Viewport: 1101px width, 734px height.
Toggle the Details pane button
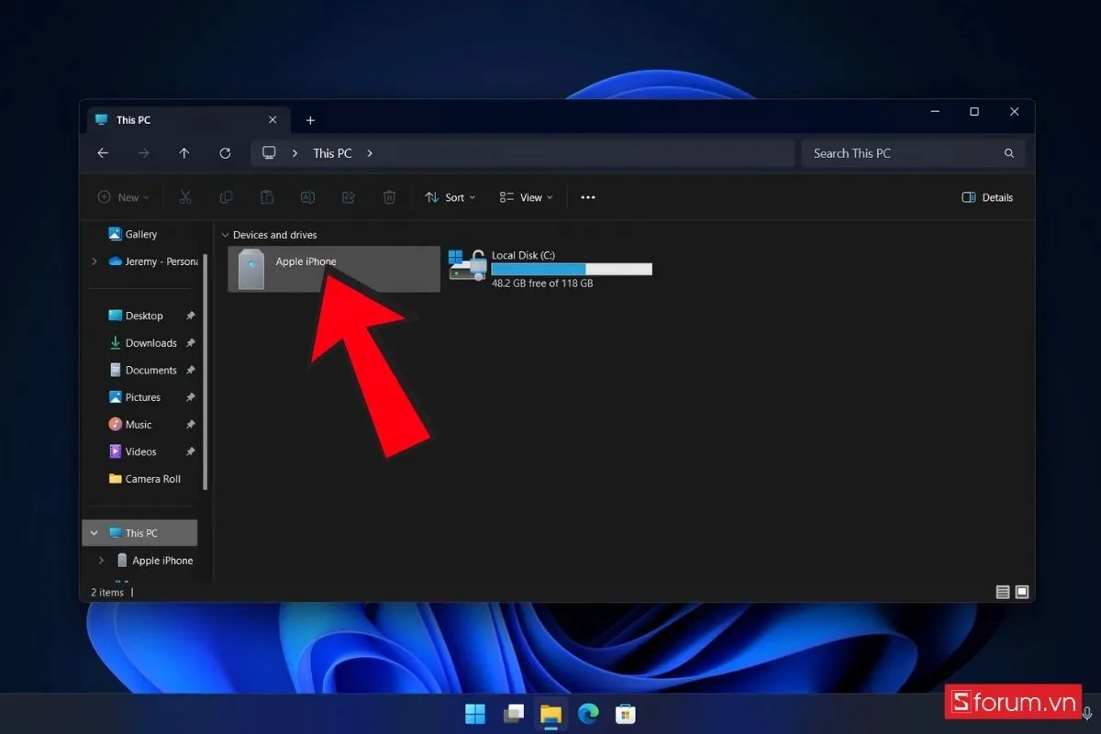click(987, 197)
